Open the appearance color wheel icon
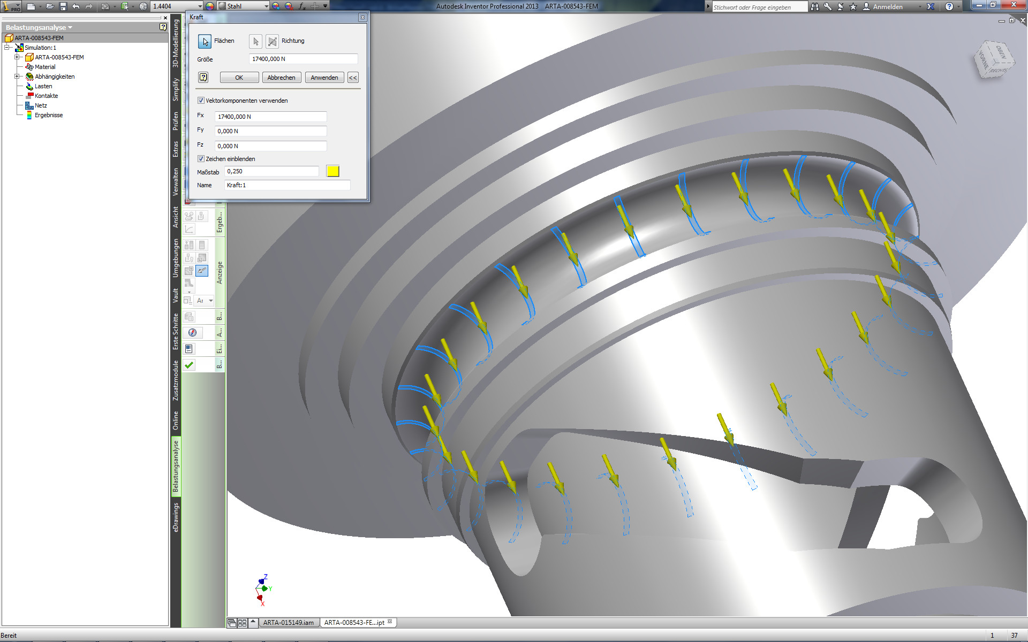Image resolution: width=1028 pixels, height=642 pixels. (210, 6)
